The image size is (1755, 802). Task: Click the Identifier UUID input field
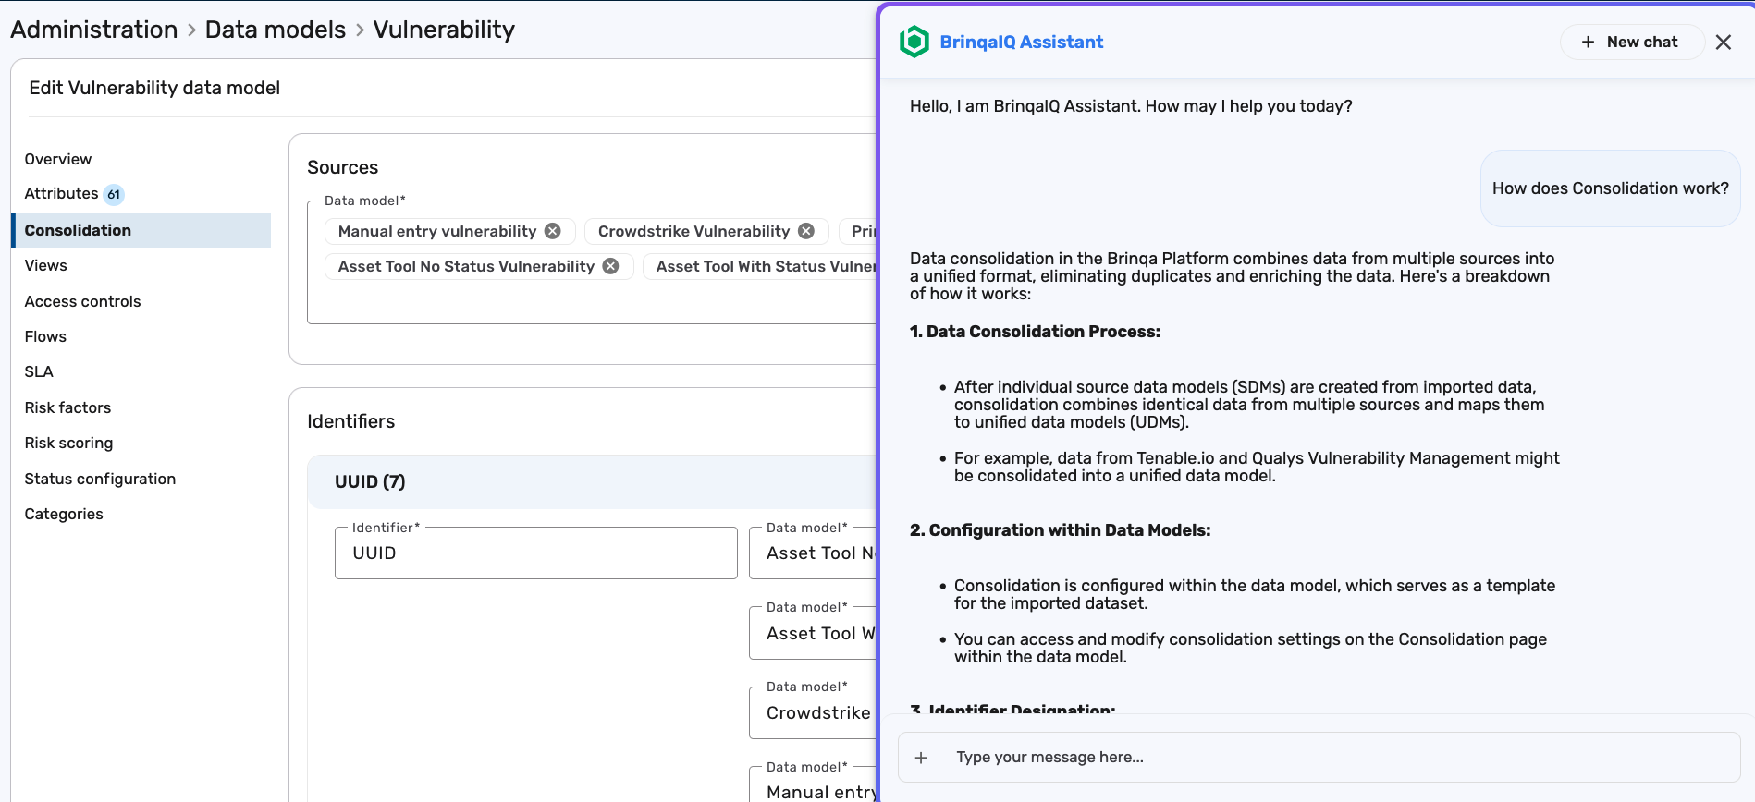pos(536,553)
